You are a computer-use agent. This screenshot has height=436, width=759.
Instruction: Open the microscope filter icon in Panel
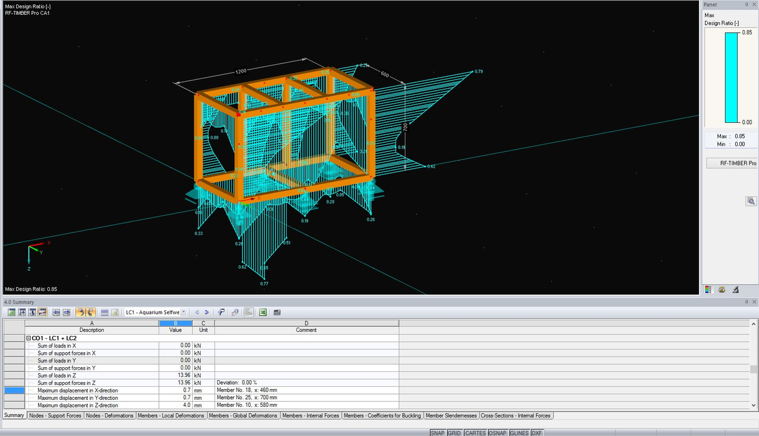(x=736, y=290)
